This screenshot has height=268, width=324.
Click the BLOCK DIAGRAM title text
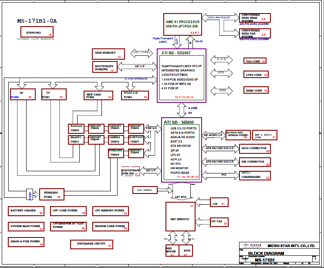point(266,253)
